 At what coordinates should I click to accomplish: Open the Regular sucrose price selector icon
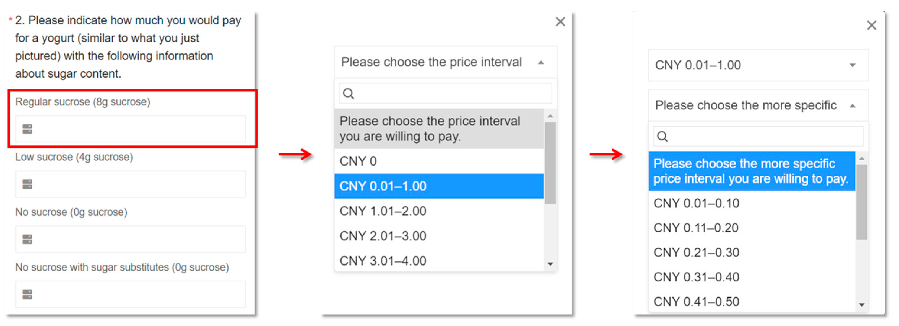coord(27,129)
